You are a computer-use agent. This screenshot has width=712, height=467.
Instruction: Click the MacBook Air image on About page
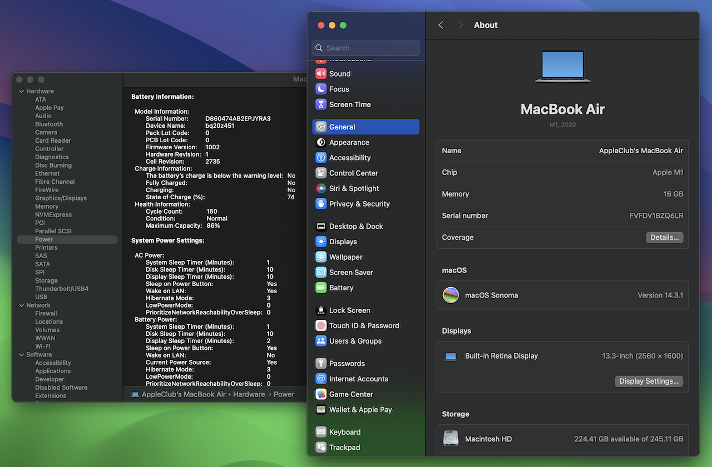pos(562,66)
